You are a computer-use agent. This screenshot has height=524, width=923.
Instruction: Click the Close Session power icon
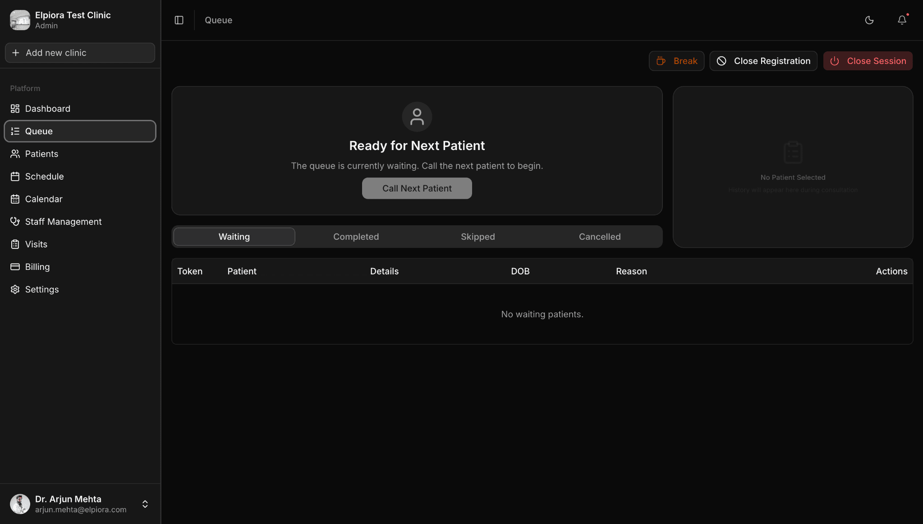click(x=835, y=61)
